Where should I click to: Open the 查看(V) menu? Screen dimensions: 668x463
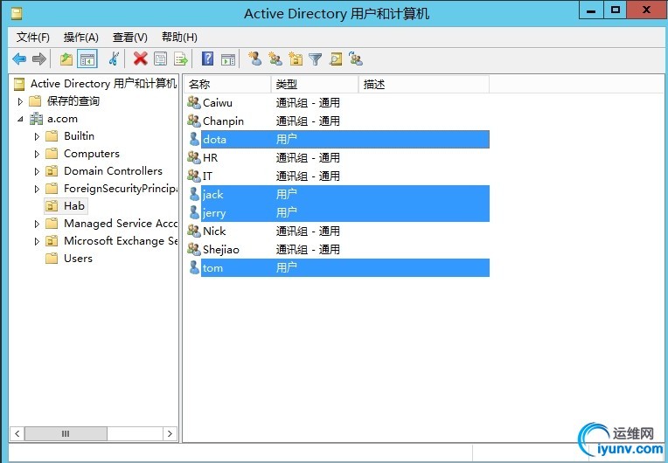[x=130, y=38]
